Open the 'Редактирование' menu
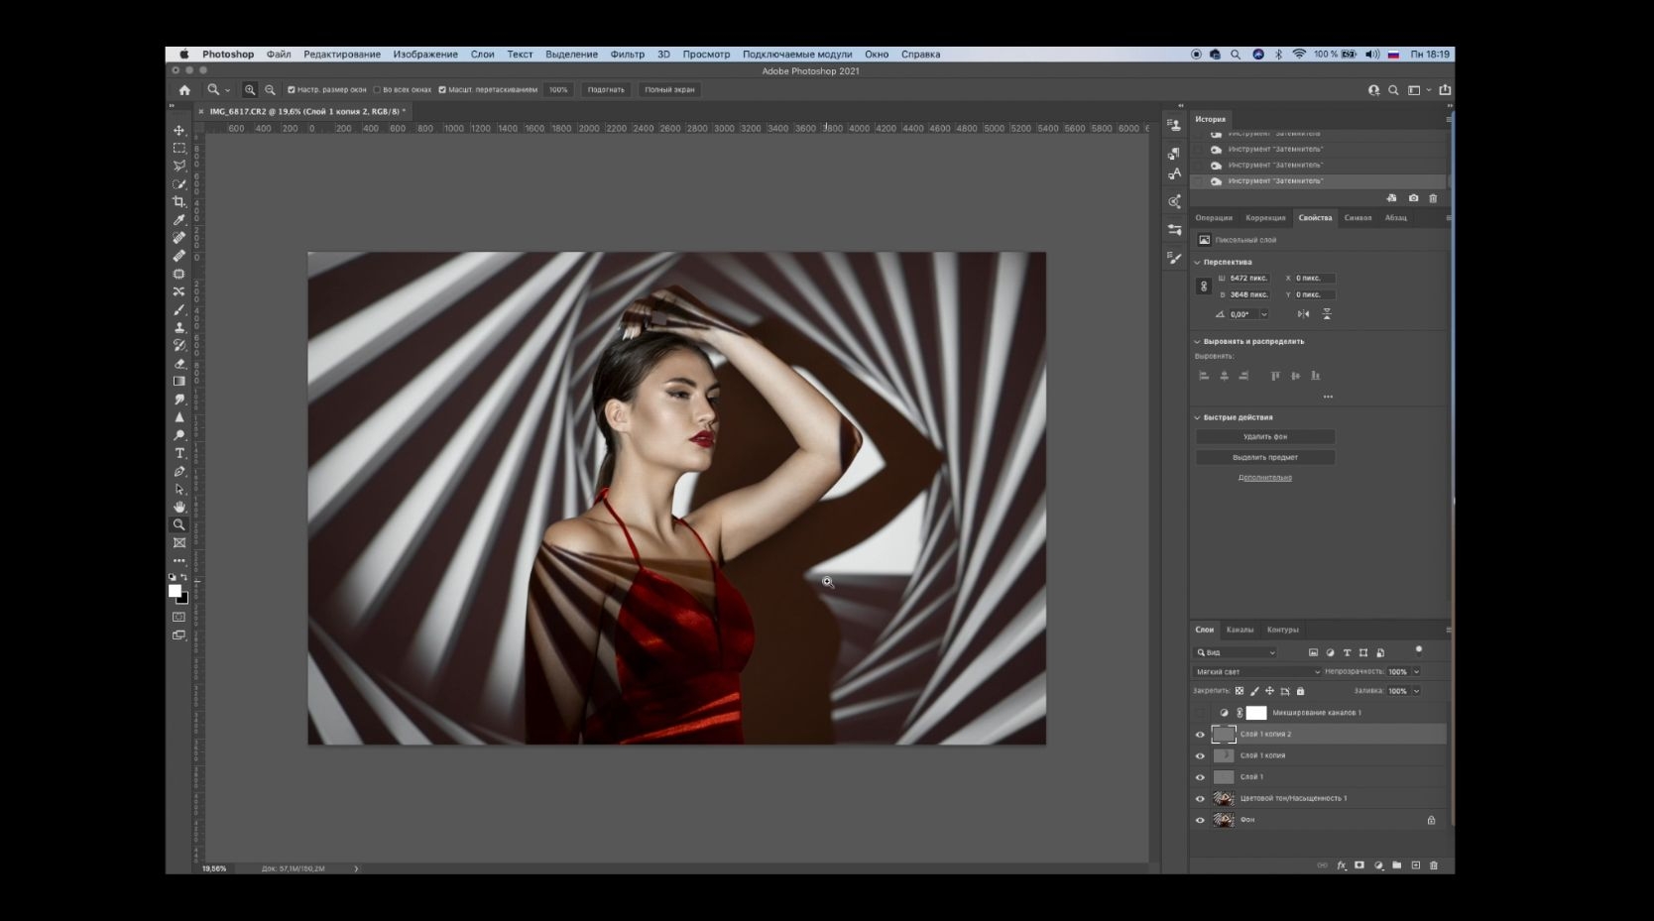 coord(342,55)
